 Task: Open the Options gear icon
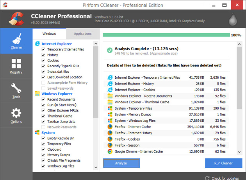16,115
